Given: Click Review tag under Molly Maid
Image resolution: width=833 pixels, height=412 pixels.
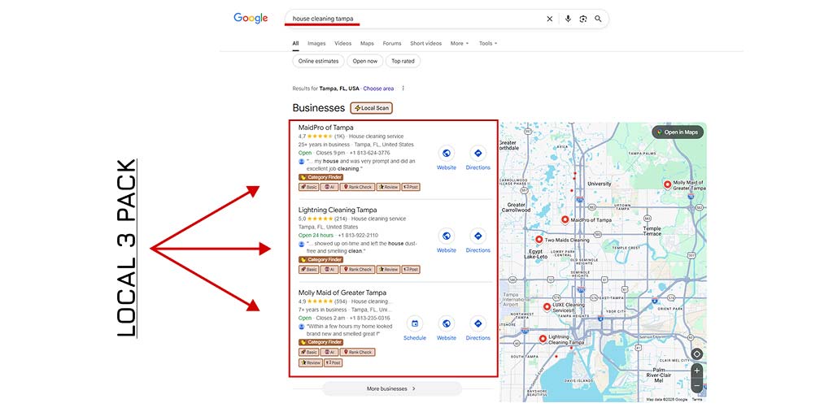Looking at the screenshot, I should (x=310, y=362).
